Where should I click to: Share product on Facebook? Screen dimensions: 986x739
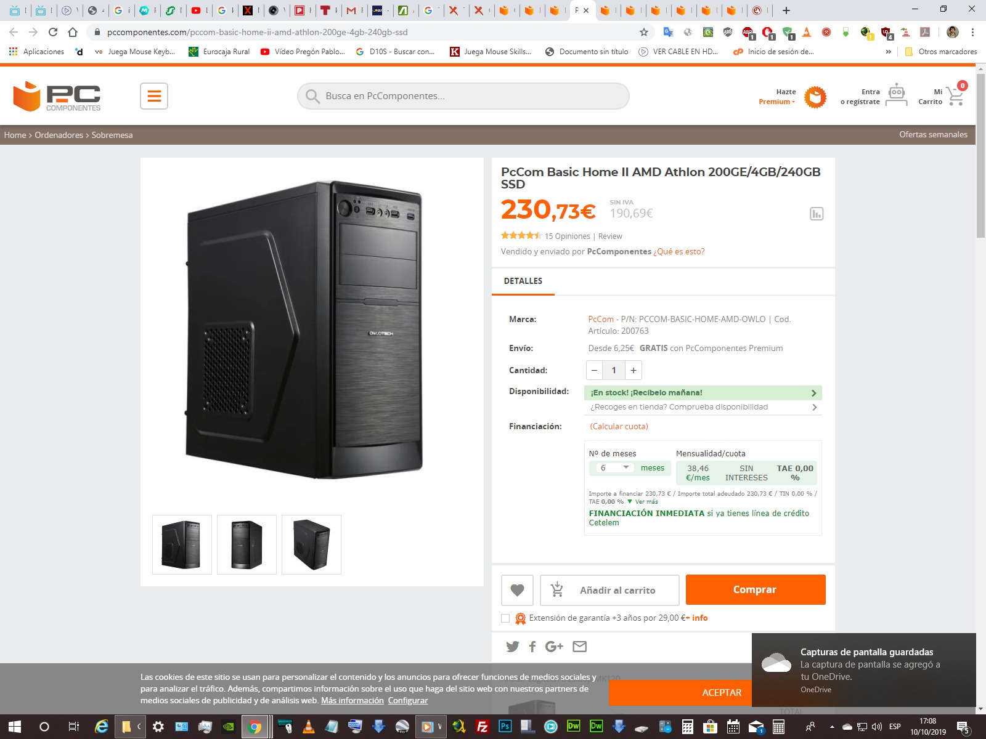tap(532, 647)
